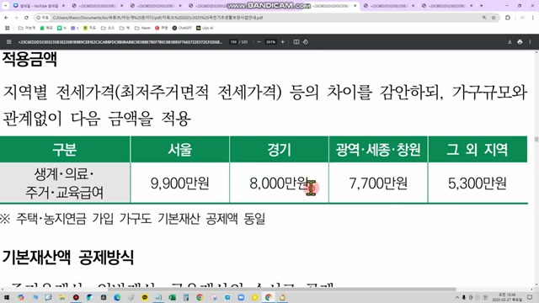Click the 경기 column header

click(279, 150)
